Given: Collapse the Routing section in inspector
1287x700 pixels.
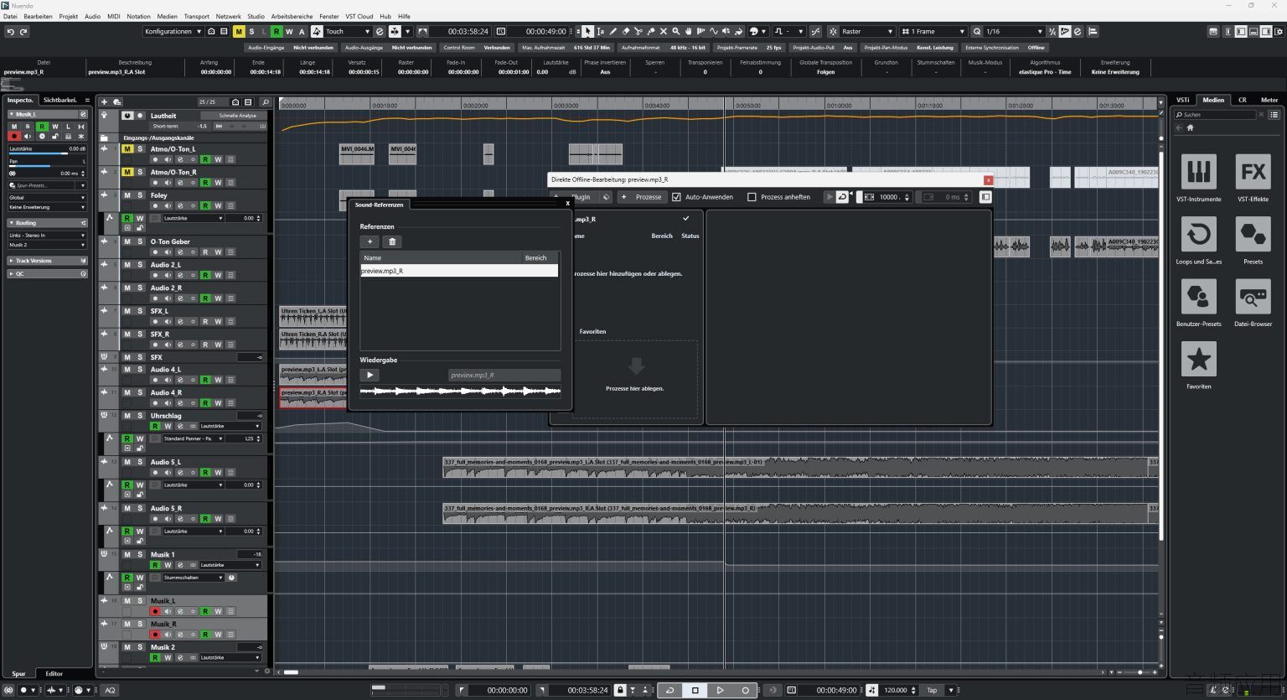Looking at the screenshot, I should click(x=47, y=223).
